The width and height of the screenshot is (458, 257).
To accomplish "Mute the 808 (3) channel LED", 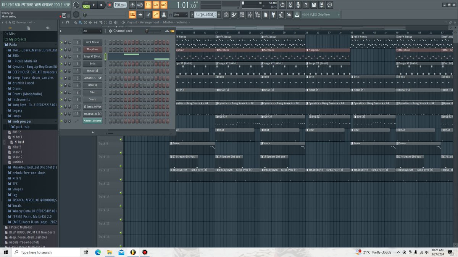I will coord(61,85).
